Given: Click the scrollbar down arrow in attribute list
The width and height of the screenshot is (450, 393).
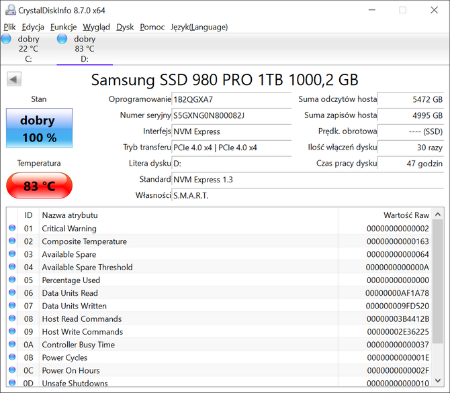Looking at the screenshot, I should [438, 380].
